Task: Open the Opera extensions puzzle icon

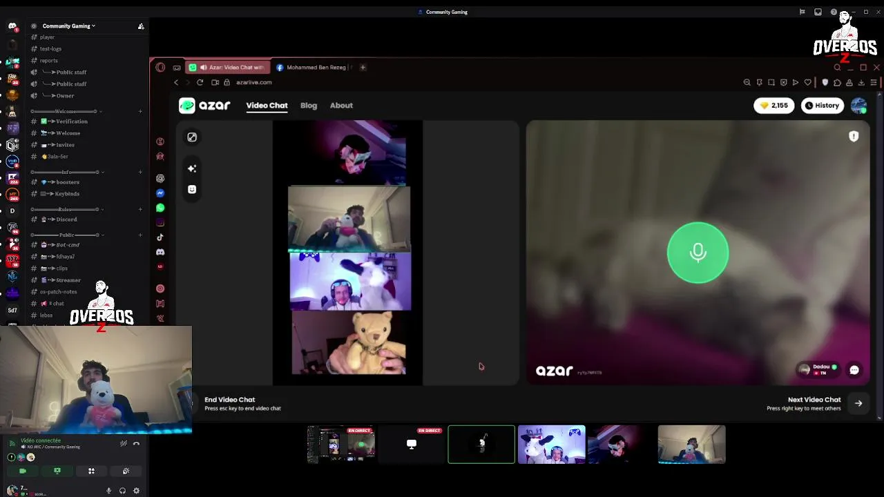Action: 837,82
